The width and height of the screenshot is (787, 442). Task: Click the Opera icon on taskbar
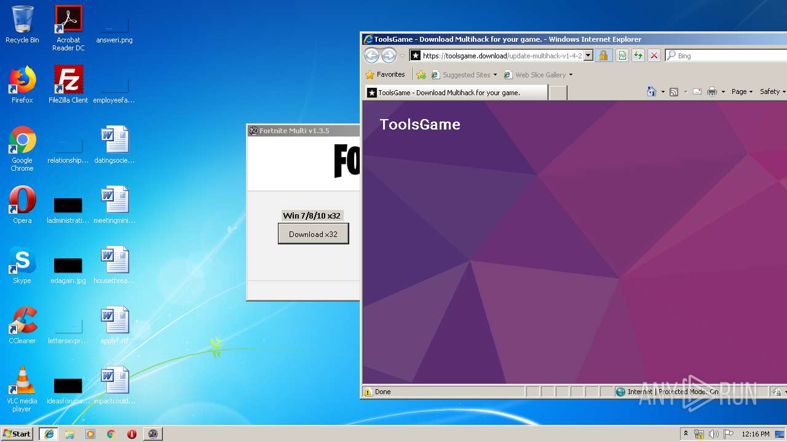(132, 434)
